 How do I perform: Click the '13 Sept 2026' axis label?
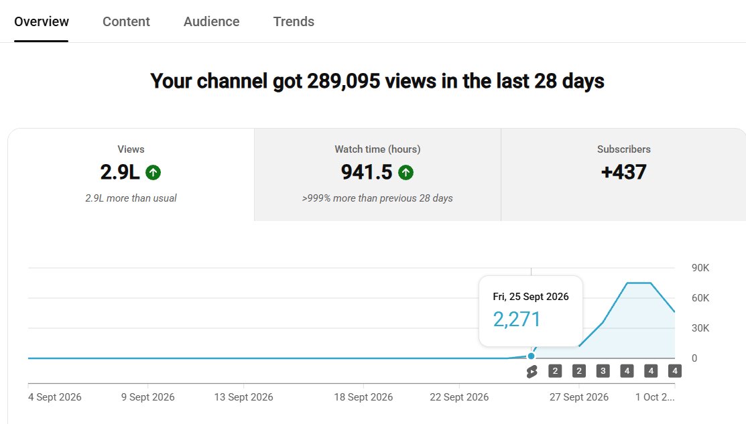(x=243, y=397)
